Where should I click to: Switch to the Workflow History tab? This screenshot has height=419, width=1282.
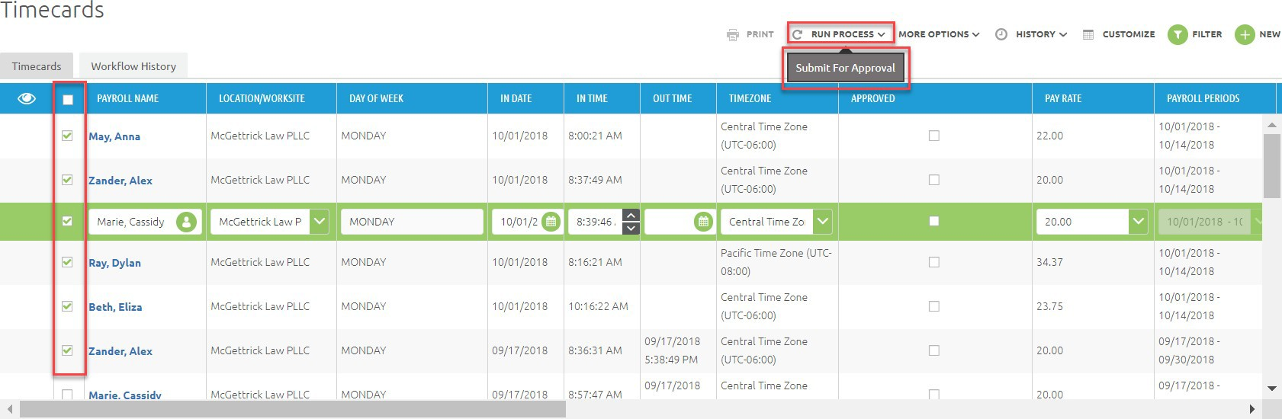133,66
